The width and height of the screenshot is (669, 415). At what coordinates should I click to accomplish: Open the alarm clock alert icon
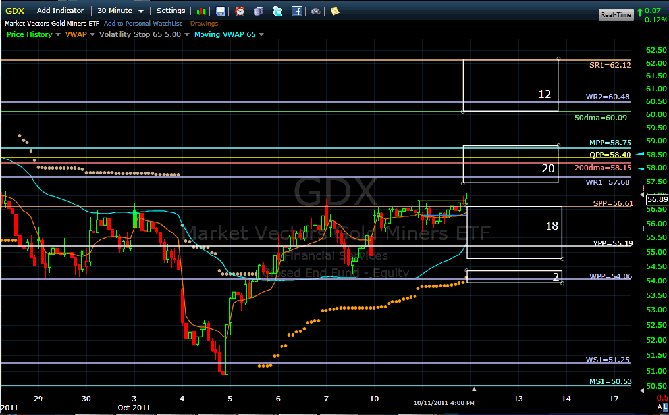click(240, 11)
